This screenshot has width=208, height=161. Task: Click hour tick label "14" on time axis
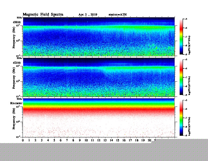pyautogui.click(x=111, y=140)
